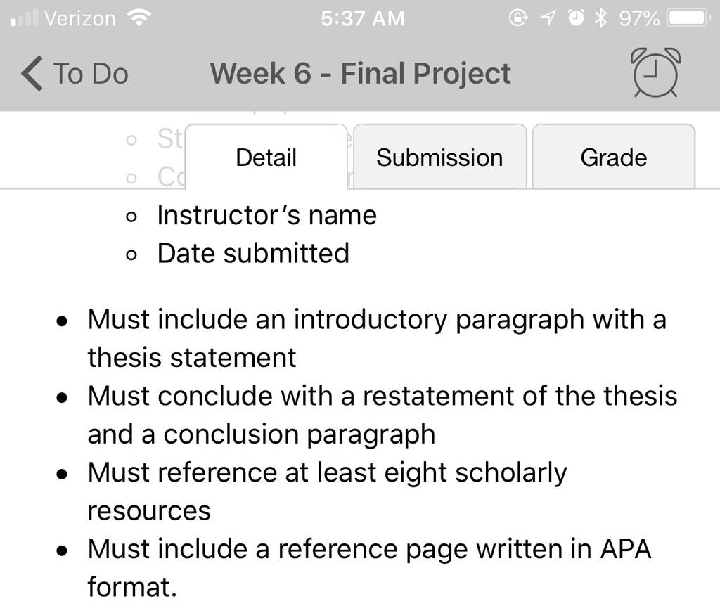Tap the status bar alarm icon
Image resolution: width=720 pixels, height=606 pixels.
tap(577, 18)
